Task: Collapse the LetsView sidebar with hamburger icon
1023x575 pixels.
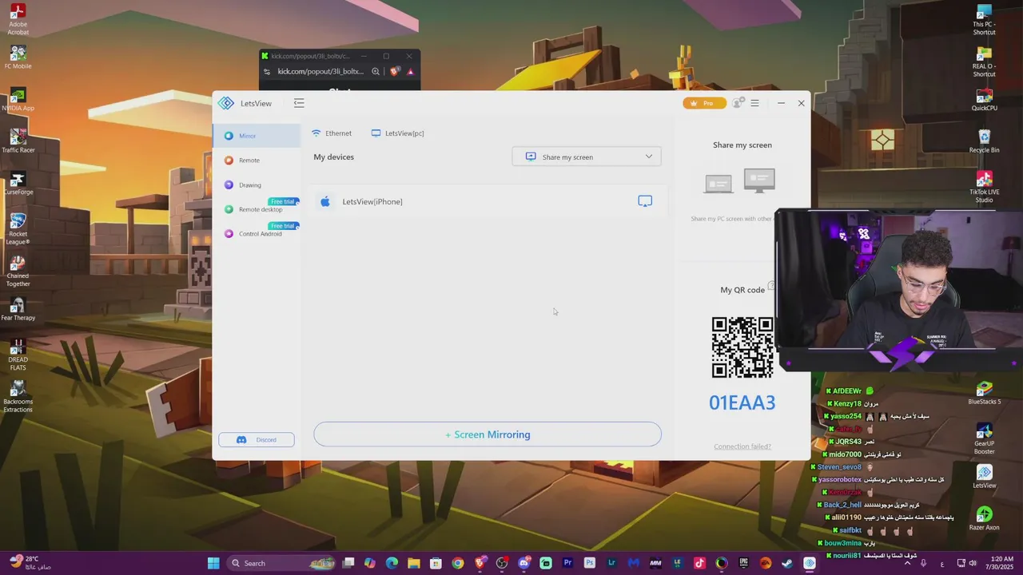Action: pyautogui.click(x=299, y=103)
